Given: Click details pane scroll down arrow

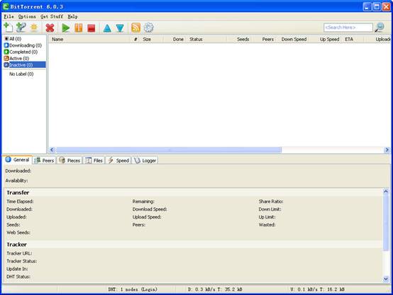Looking at the screenshot, I should tap(386, 279).
